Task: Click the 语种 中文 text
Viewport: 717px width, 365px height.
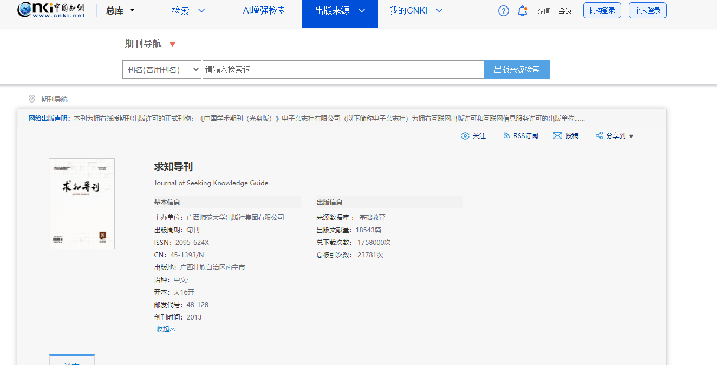Action: click(171, 280)
